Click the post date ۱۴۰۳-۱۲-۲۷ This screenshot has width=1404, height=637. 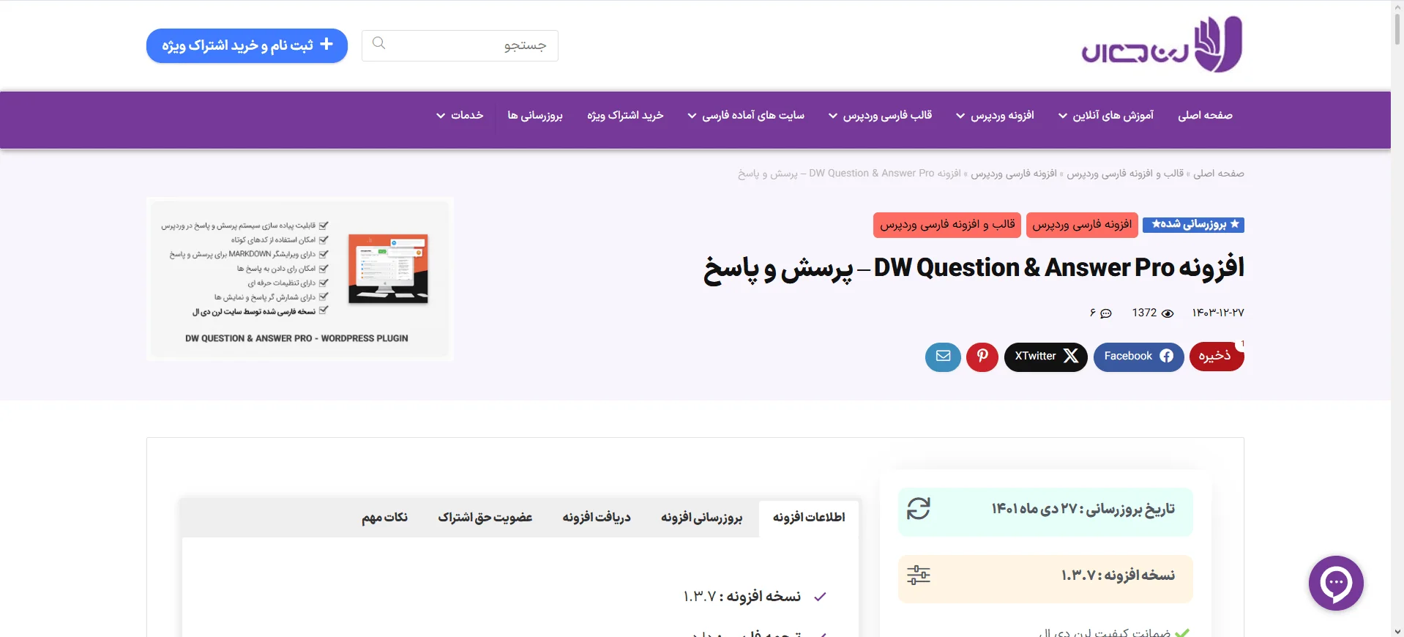click(x=1218, y=313)
